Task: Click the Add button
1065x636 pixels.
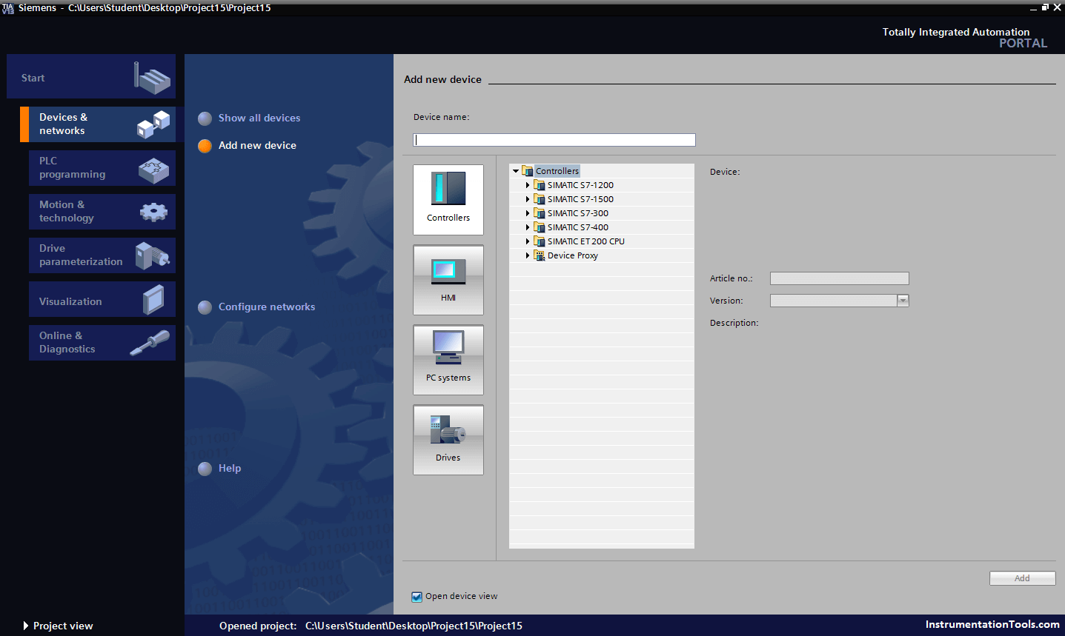Action: [x=1022, y=578]
